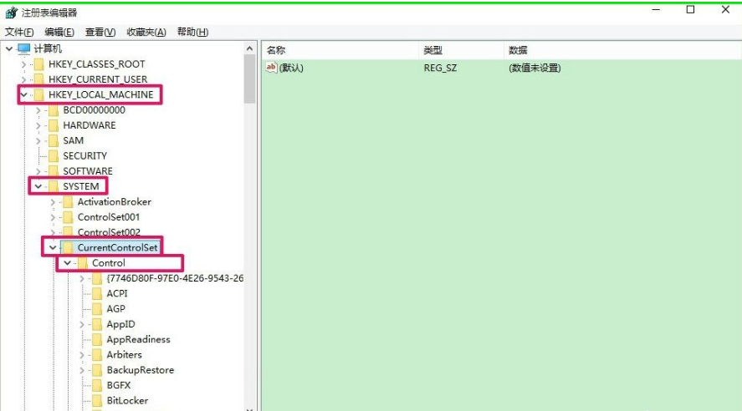Select the BGFX folder icon

97,386
